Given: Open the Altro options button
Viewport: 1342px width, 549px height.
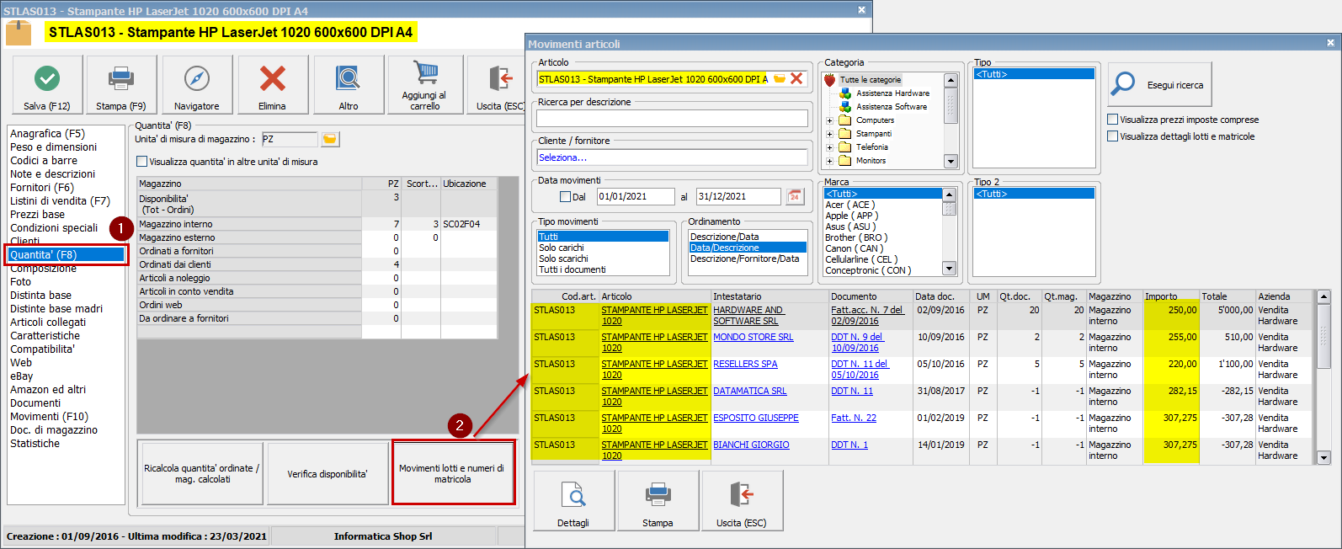Looking at the screenshot, I should 349,85.
